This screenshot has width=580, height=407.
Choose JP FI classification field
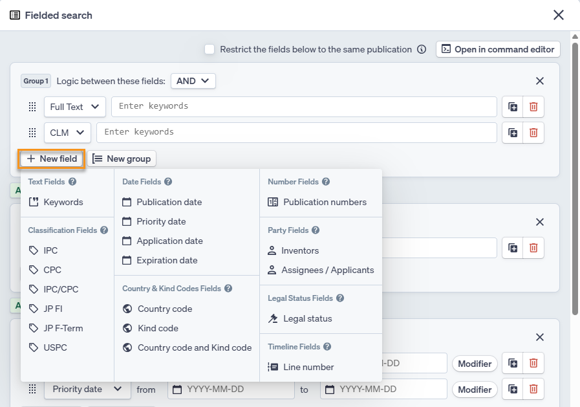45,309
